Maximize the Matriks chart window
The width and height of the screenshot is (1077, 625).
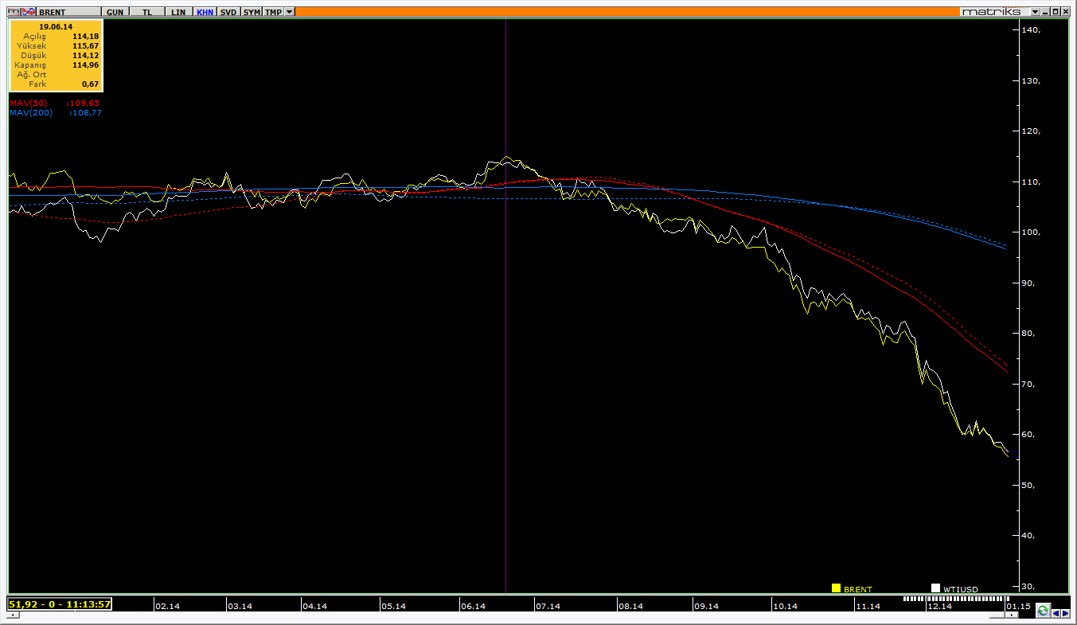point(1056,12)
